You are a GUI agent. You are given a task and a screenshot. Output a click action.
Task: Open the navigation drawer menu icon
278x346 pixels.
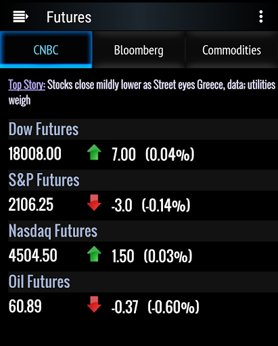[x=20, y=17]
